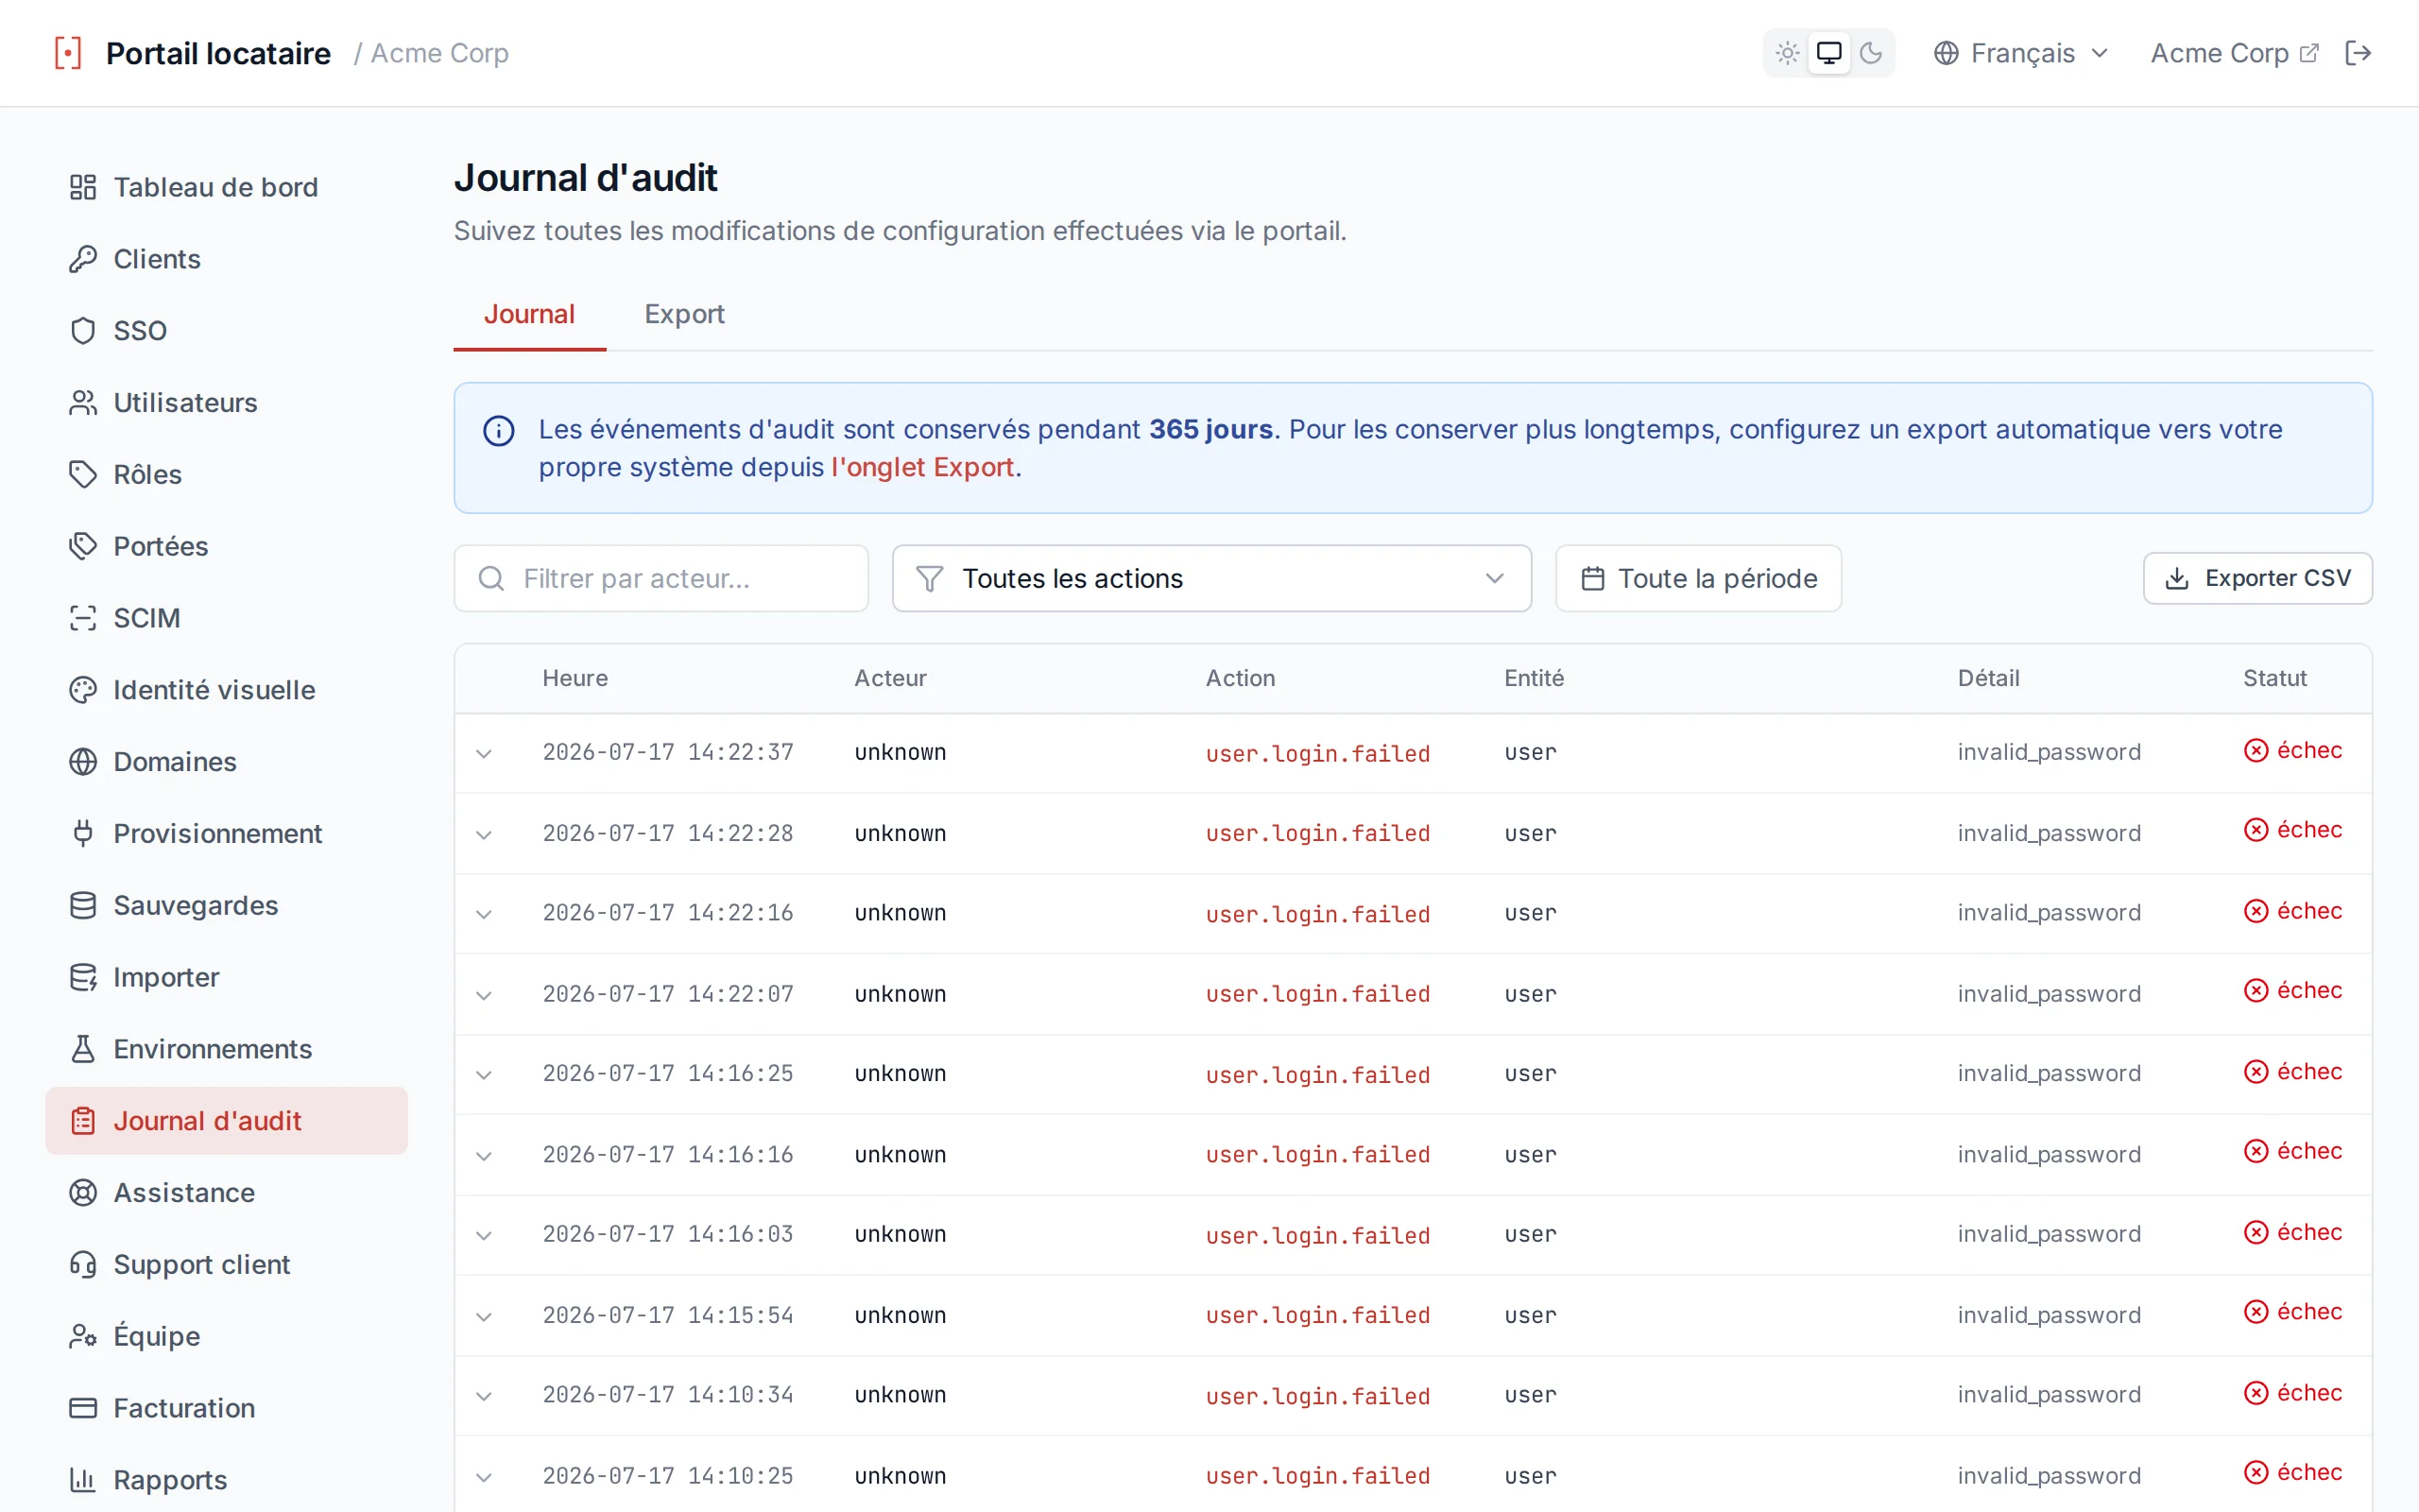Screen dimensions: 2419x1512
Task: Click timestamp 2026-07-17 14:22:07
Action: tap(668, 994)
